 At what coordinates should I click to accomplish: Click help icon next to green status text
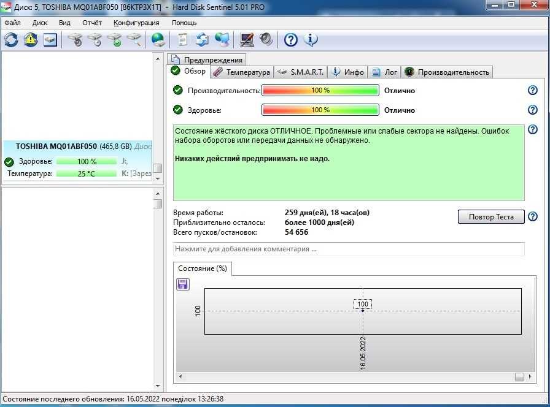[x=532, y=129]
